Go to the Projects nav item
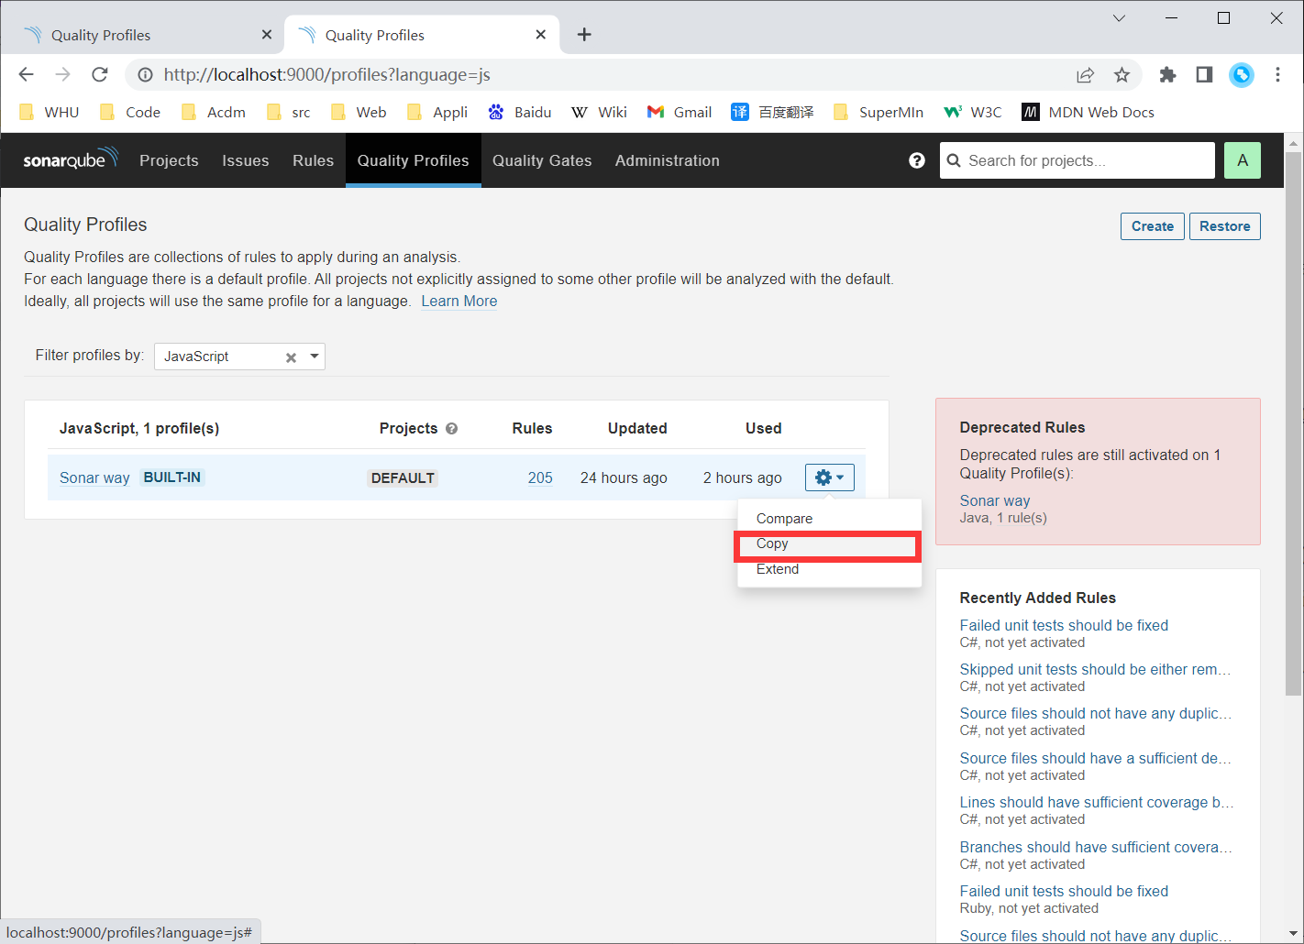 169,160
